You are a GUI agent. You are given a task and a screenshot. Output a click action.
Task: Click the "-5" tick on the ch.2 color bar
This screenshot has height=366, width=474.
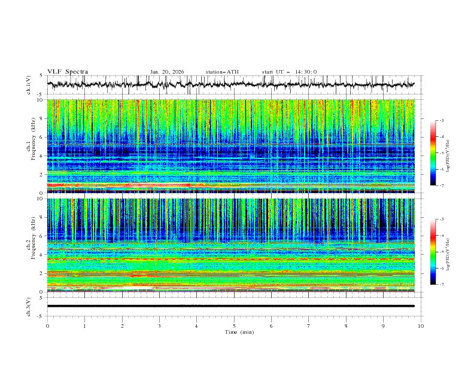[x=441, y=252]
